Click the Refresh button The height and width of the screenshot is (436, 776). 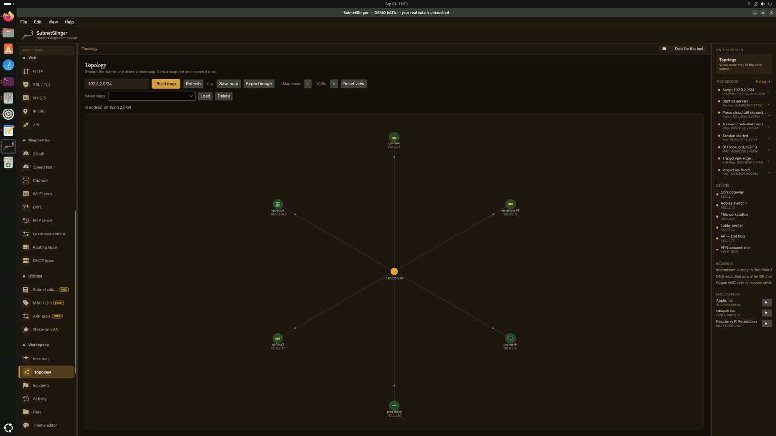[193, 84]
